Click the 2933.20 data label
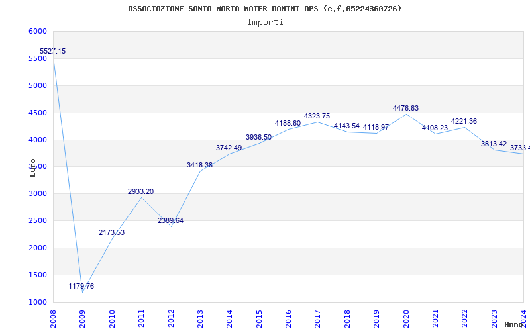530x331 pixels. pos(140,191)
